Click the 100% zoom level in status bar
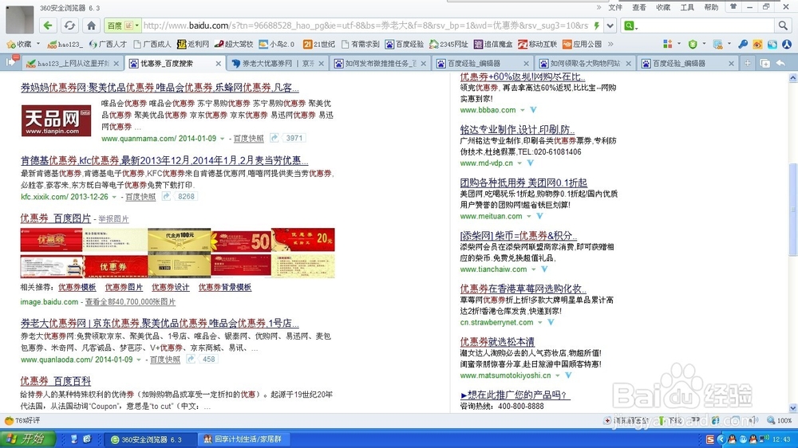798x448 pixels. (x=780, y=421)
